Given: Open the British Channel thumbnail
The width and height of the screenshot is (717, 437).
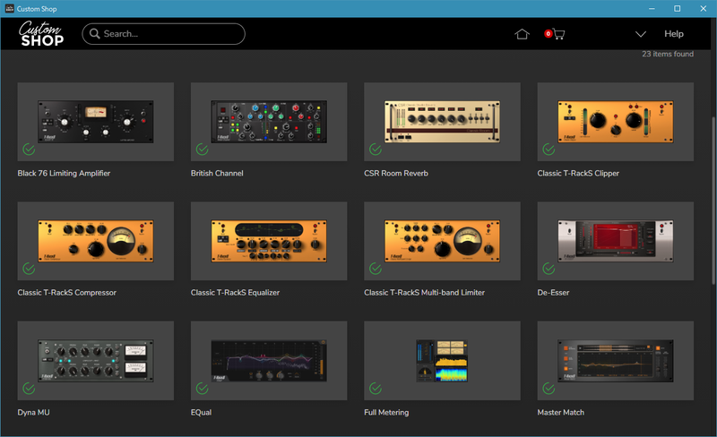Looking at the screenshot, I should [269, 122].
